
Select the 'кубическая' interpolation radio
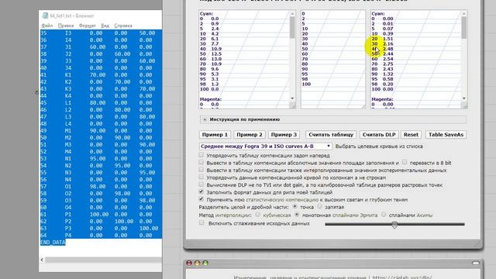click(258, 215)
